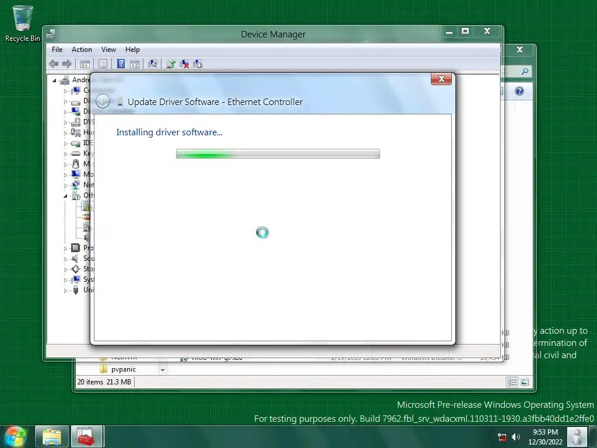The image size is (597, 448).
Task: Click the round back button in Update Driver dialog
Action: click(103, 101)
